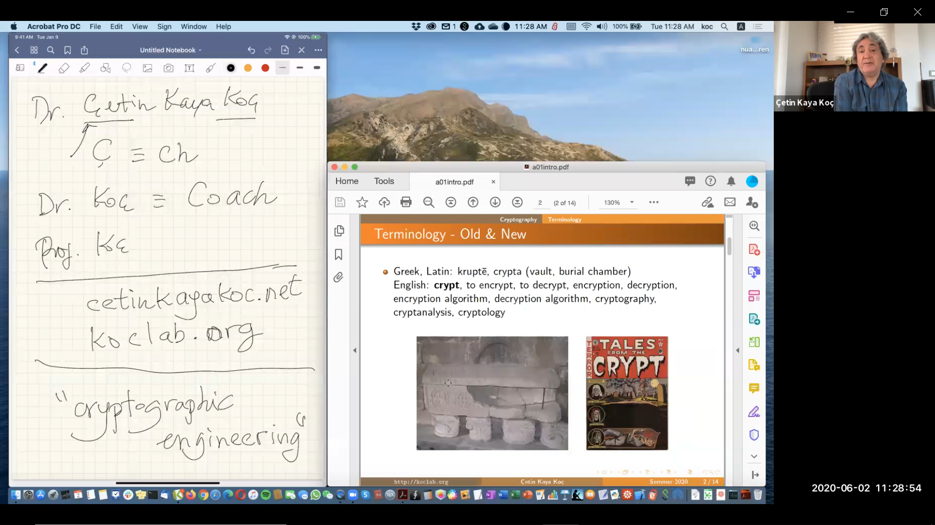Select the orange color swatch
Screen dimensions: 935x525
[248, 68]
